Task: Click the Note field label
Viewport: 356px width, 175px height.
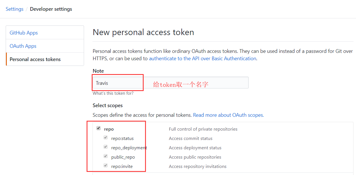Action: tap(98, 71)
